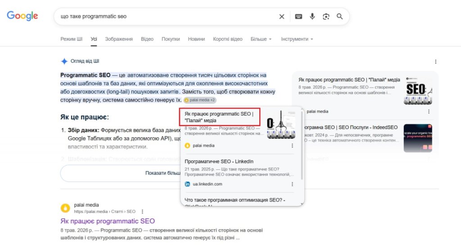Clear the search query with X icon
Screen dimensions: 461x249
click(x=282, y=17)
